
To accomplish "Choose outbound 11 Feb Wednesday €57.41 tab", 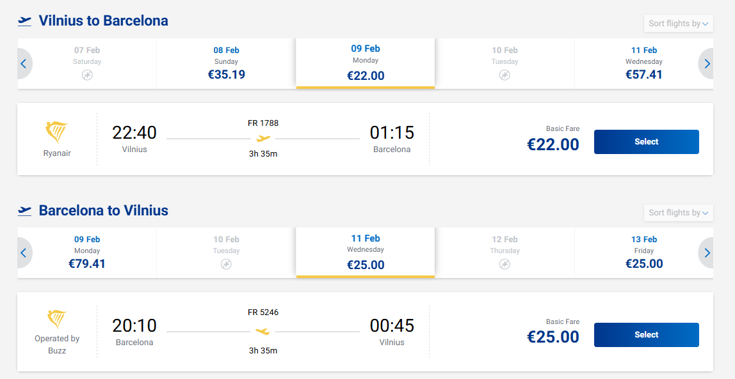I will pos(643,64).
